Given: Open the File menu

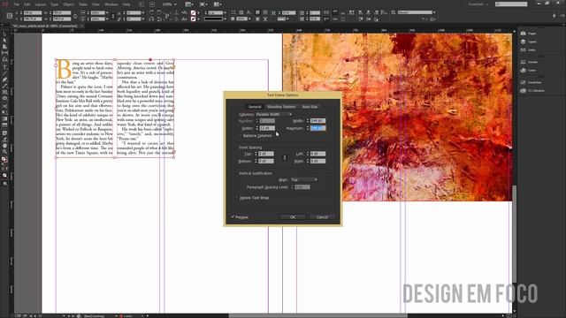Looking at the screenshot, I should [16, 4].
